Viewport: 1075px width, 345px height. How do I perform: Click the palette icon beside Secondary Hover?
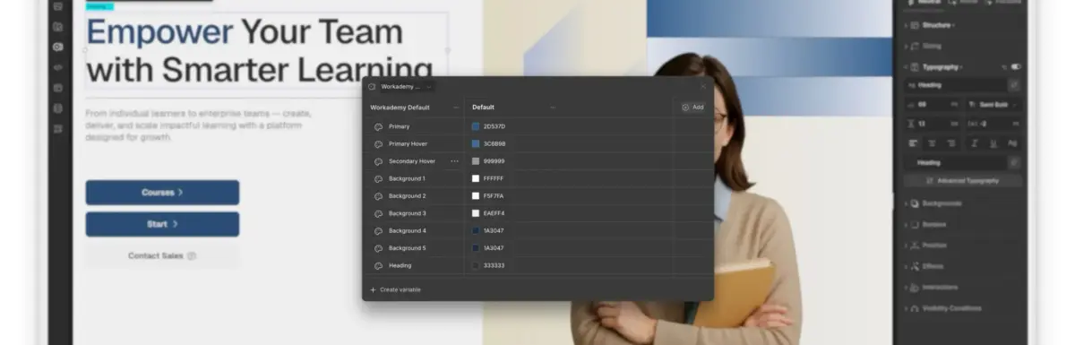(378, 161)
